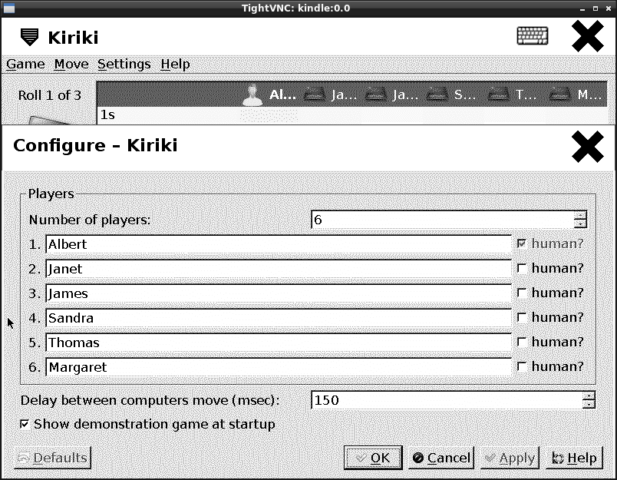Mark James as human player
617x480 pixels.
[x=521, y=293]
